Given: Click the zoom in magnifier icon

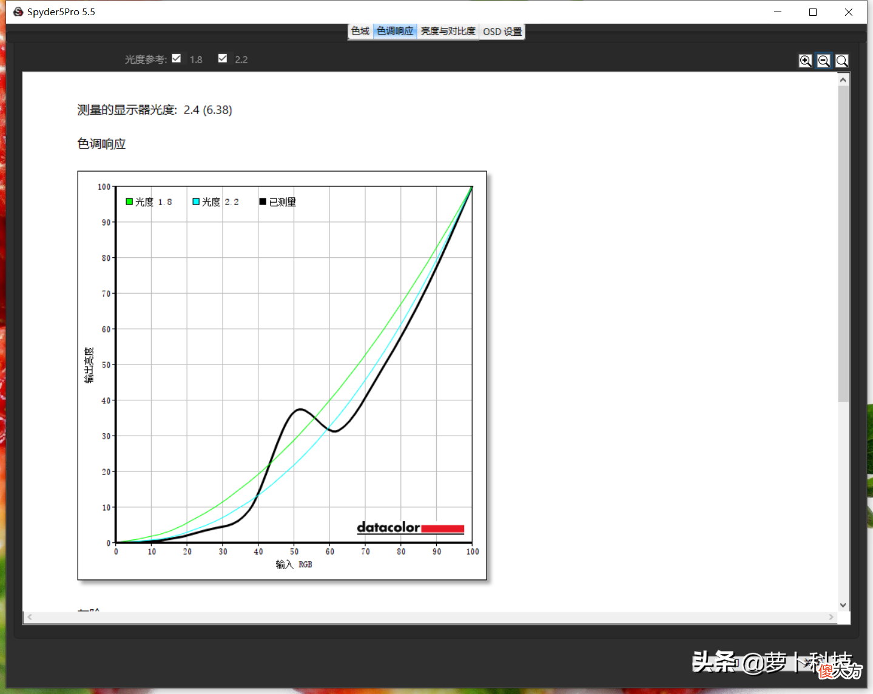Looking at the screenshot, I should coord(805,61).
